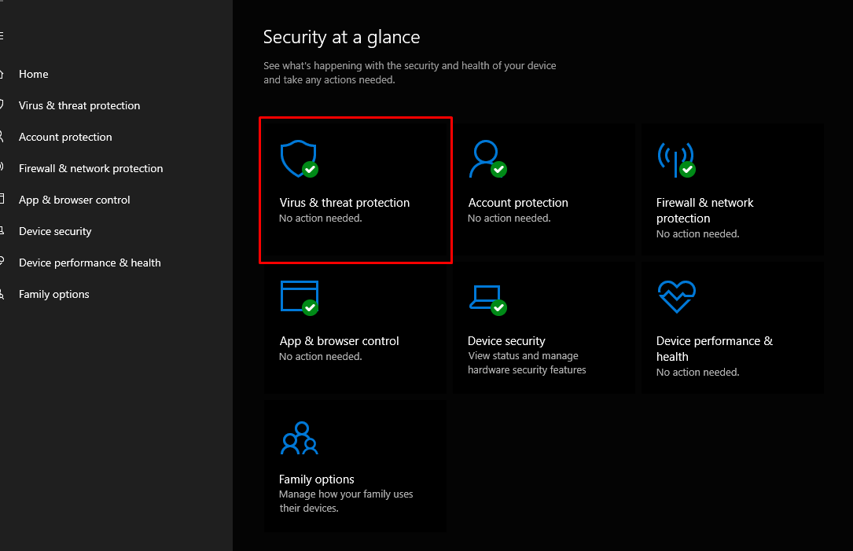Image resolution: width=853 pixels, height=551 pixels.
Task: Click the 'Security at a glance' heading
Action: pyautogui.click(x=342, y=37)
